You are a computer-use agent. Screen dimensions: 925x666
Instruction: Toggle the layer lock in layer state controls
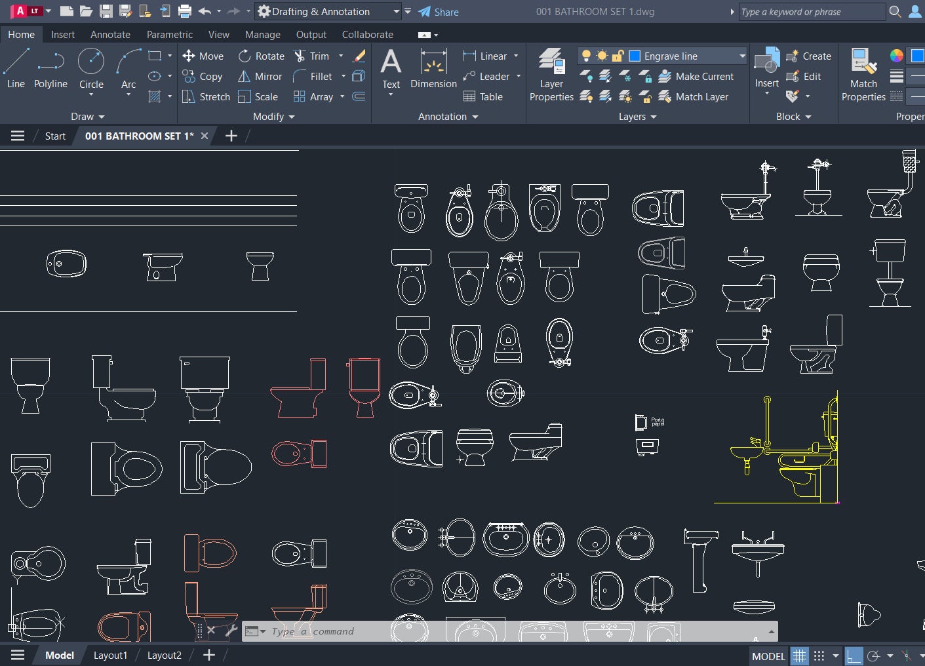[617, 56]
